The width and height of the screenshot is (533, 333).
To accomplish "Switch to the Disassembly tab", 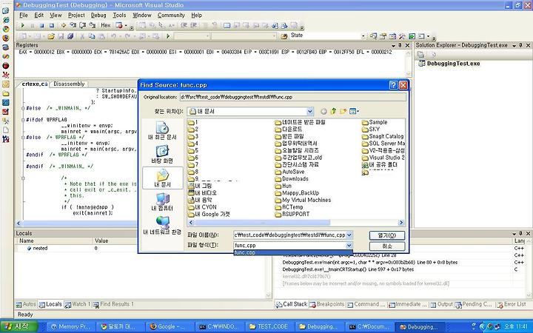I will click(x=69, y=84).
